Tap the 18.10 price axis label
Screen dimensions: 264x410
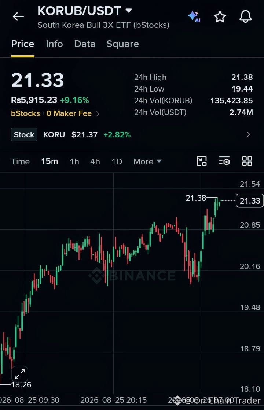click(250, 389)
